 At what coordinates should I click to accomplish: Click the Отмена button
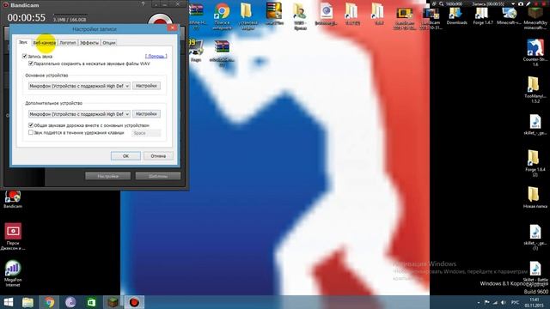(158, 156)
